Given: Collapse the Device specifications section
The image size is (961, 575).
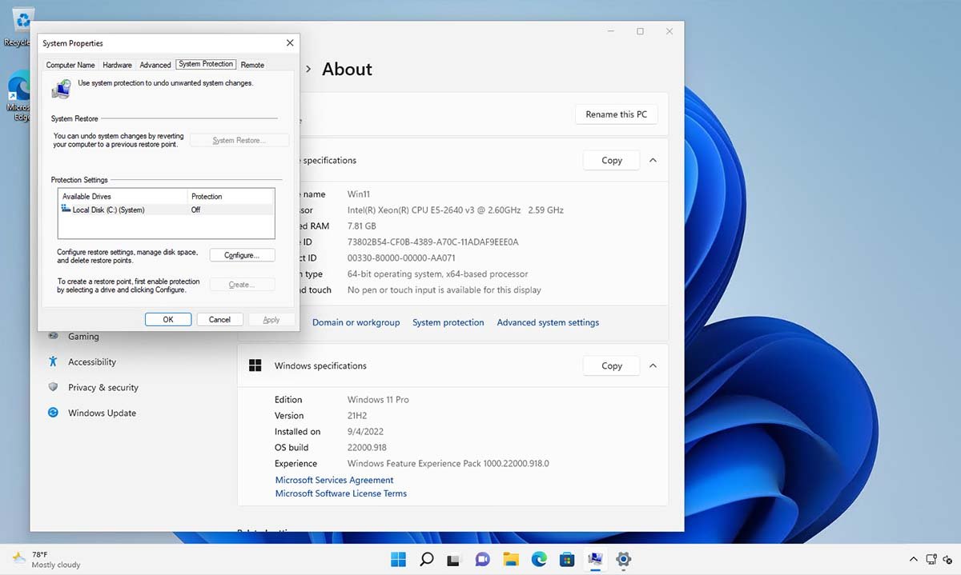Looking at the screenshot, I should click(653, 160).
